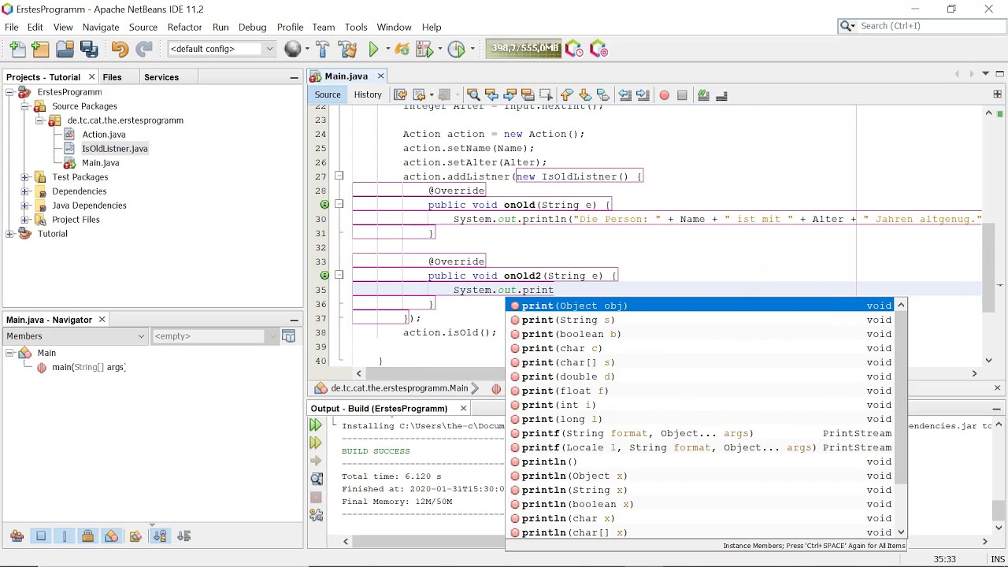The height and width of the screenshot is (567, 1008).
Task: Toggle Show Non-Public Members lock filter
Action: (x=88, y=536)
